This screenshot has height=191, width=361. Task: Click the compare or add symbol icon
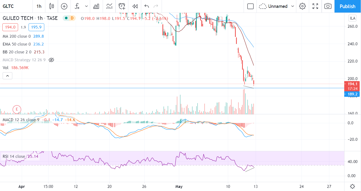tap(64, 6)
